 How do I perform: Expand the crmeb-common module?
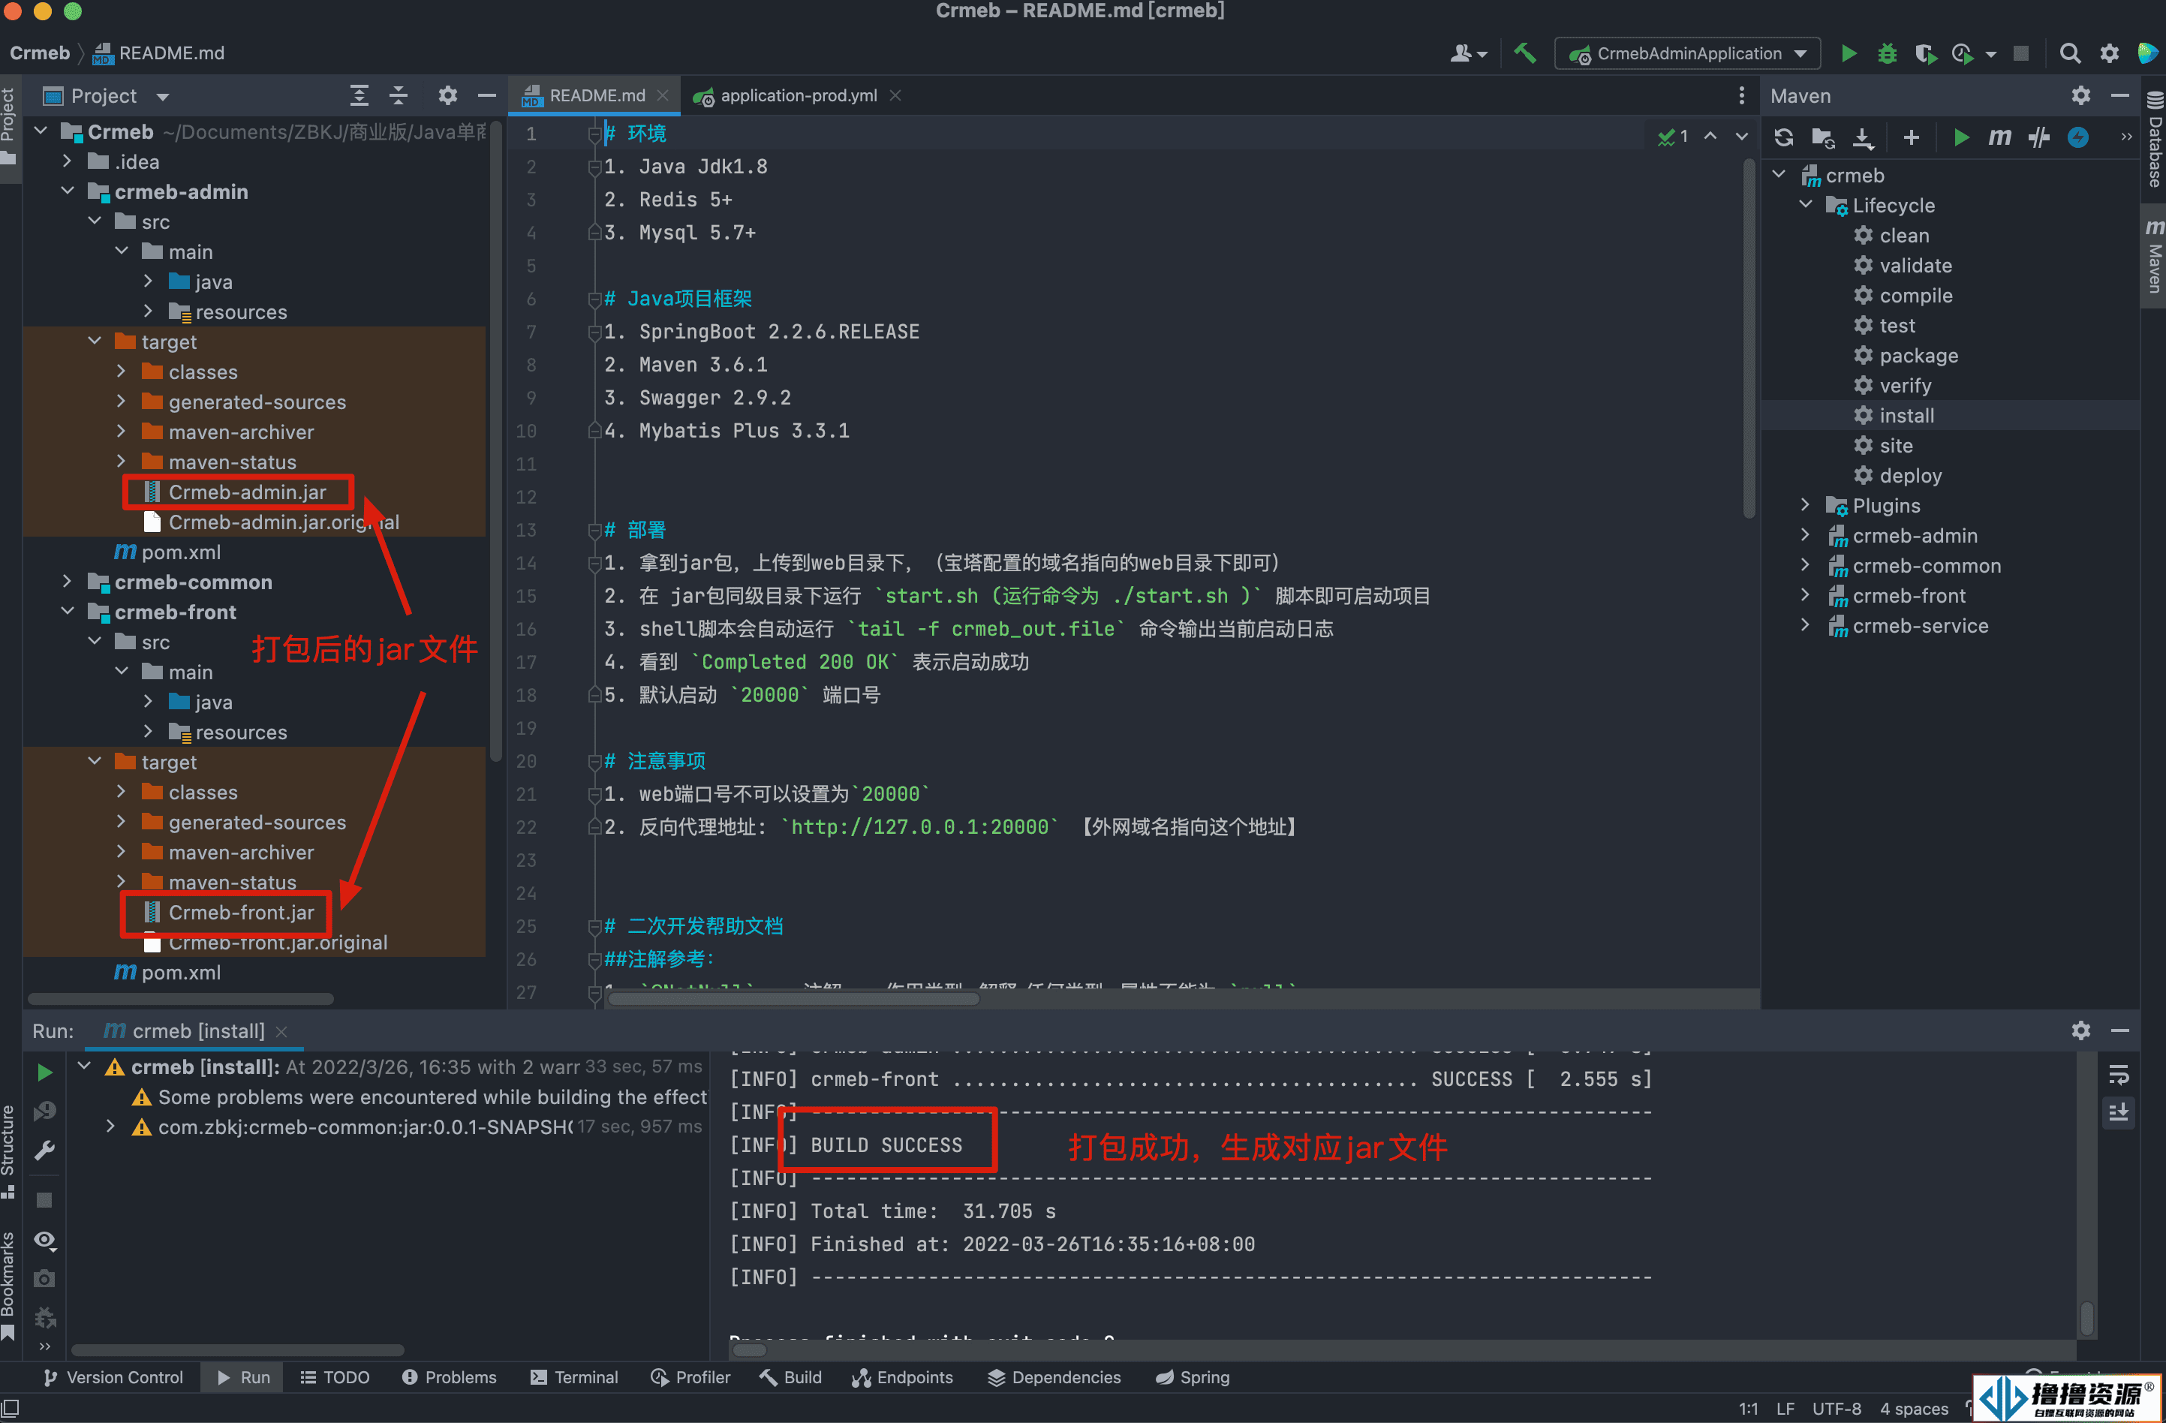pos(68,582)
